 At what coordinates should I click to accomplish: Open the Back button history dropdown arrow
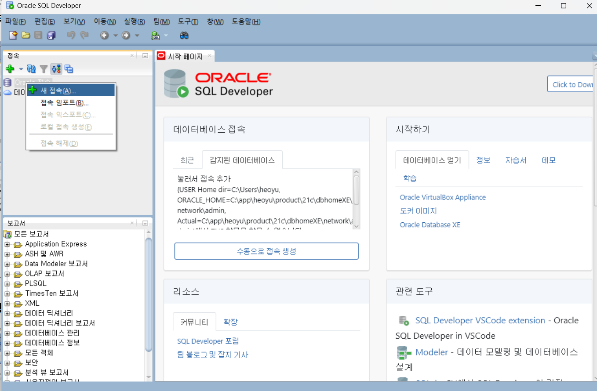(x=115, y=36)
